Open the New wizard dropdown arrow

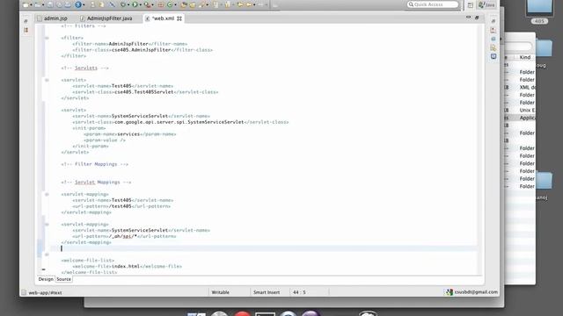pos(32,5)
